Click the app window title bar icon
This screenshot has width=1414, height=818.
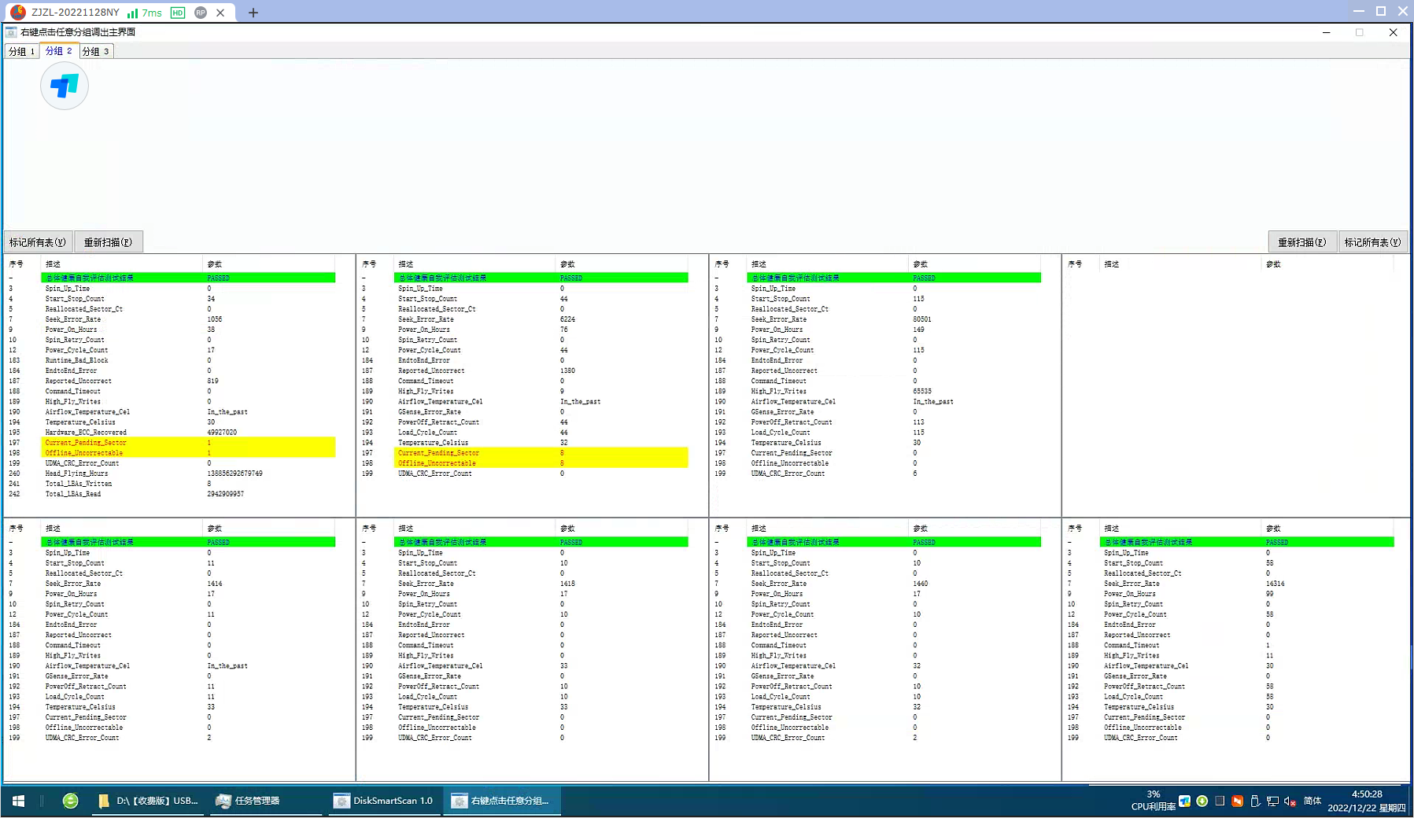coord(11,32)
